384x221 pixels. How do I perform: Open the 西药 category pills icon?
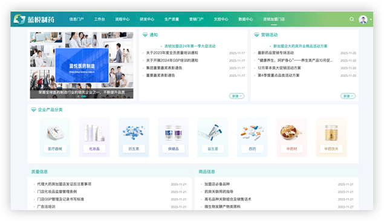tap(252, 132)
